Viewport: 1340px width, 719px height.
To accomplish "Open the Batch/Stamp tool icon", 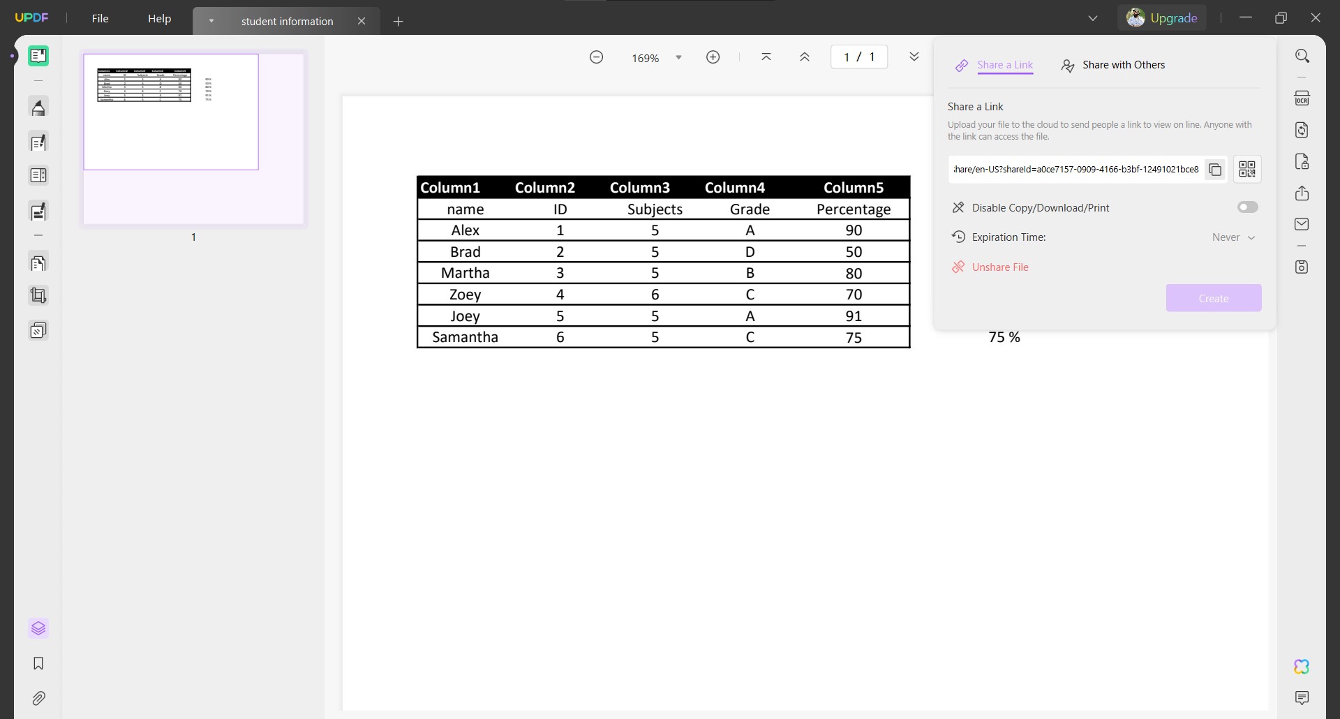I will pyautogui.click(x=38, y=329).
